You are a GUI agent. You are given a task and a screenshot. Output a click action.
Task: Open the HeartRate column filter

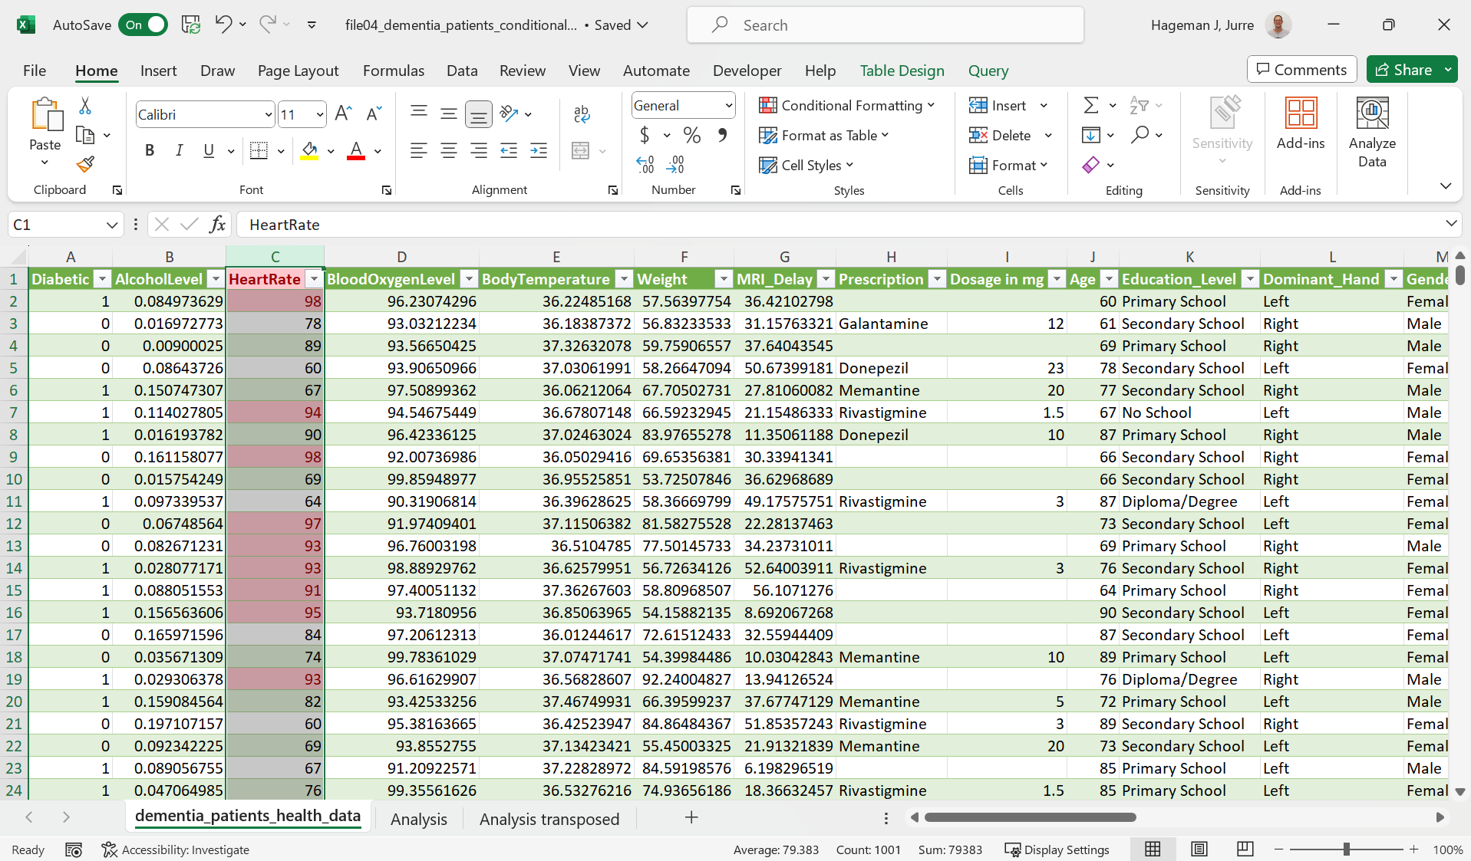point(314,278)
